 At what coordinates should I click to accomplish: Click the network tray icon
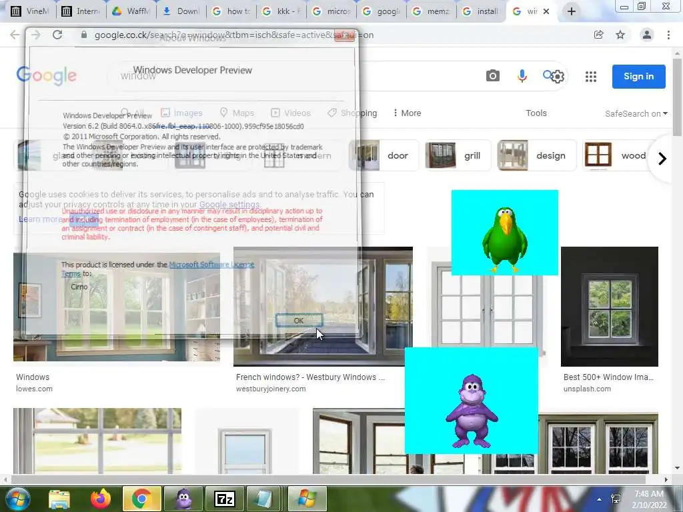(616, 499)
